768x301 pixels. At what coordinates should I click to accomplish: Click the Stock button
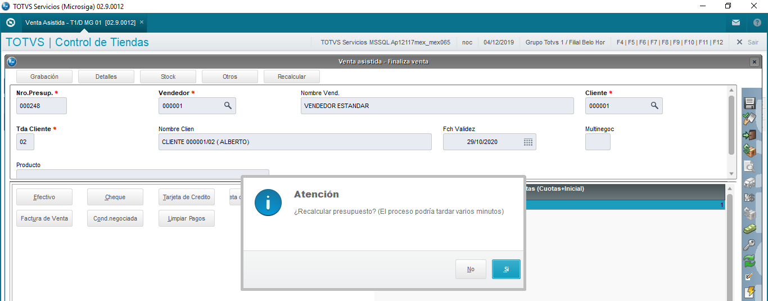pyautogui.click(x=168, y=77)
